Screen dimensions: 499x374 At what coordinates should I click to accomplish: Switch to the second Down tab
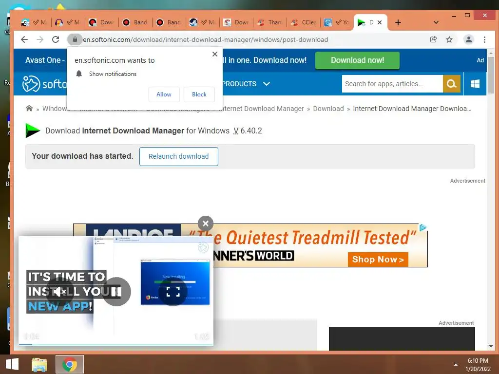click(236, 22)
